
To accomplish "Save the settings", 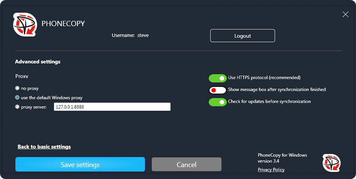I will point(80,164).
